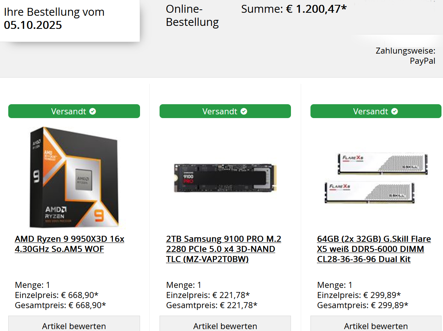
Task: Click the Zahlungsweise PayPal text
Action: click(405, 56)
